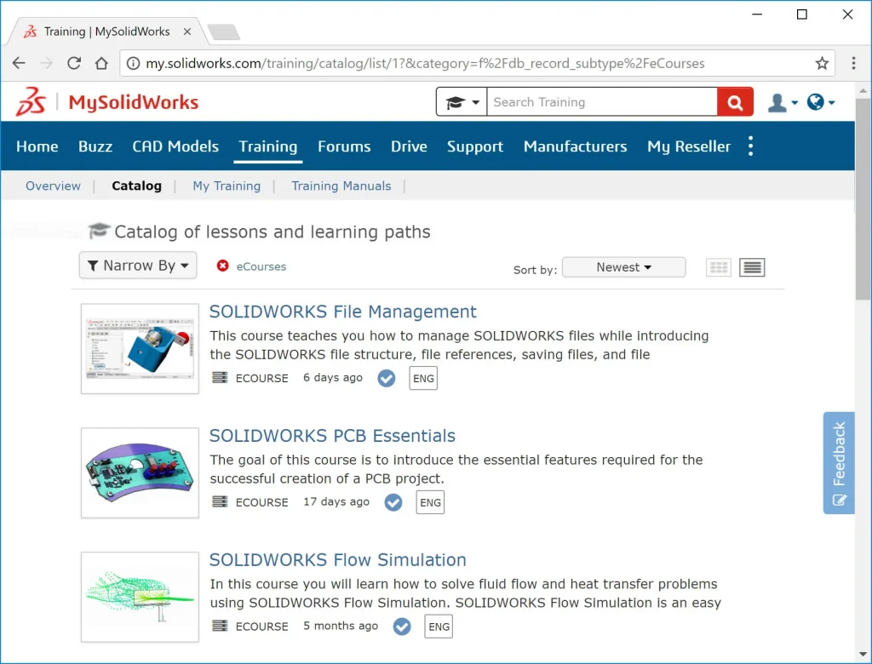Click the blue checkmark for File Management
The image size is (872, 664).
[x=387, y=378]
